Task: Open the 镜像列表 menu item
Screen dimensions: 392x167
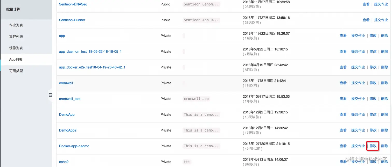Action: click(x=16, y=48)
